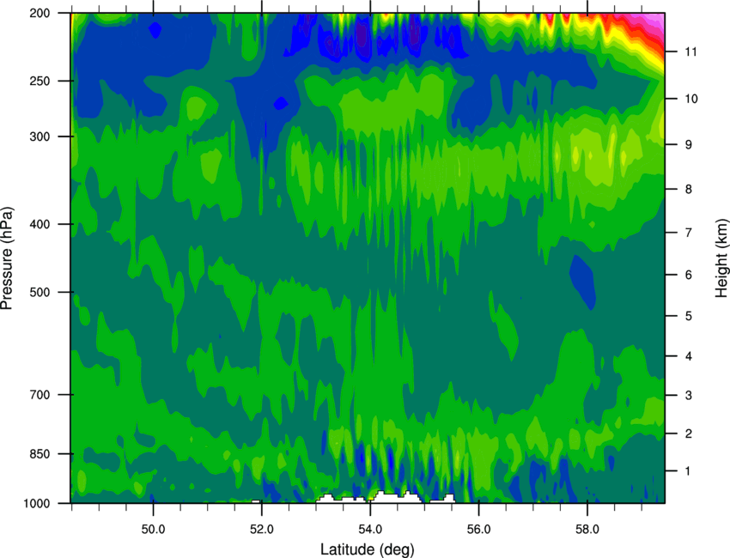This screenshot has height=558, width=730.
Task: Select the 200 pressure tick label
Action: tap(40, 13)
